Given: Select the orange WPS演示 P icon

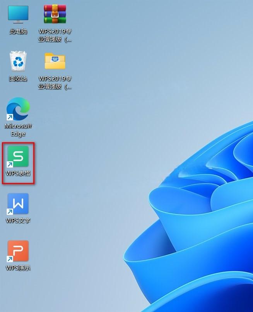Looking at the screenshot, I should point(18,251).
